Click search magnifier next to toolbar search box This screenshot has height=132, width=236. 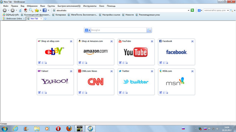(x=232, y=10)
